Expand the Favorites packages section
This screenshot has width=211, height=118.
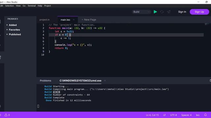15,30
